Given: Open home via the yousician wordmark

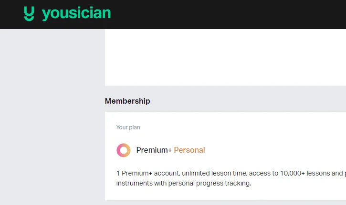Looking at the screenshot, I should [x=76, y=14].
